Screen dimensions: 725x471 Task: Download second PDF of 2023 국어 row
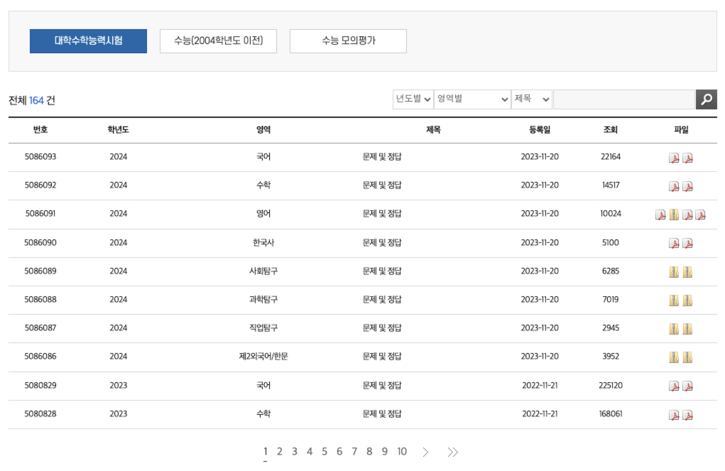688,386
